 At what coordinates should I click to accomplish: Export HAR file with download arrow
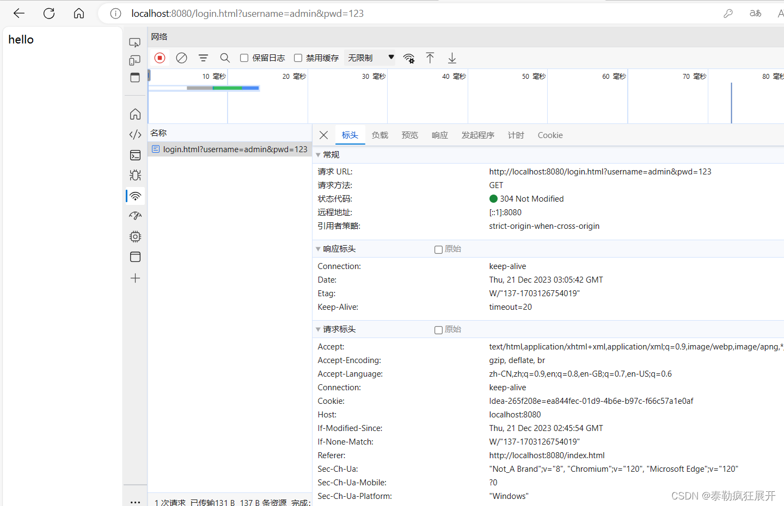451,58
